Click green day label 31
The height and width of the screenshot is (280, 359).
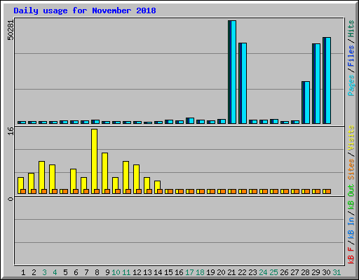(337, 272)
